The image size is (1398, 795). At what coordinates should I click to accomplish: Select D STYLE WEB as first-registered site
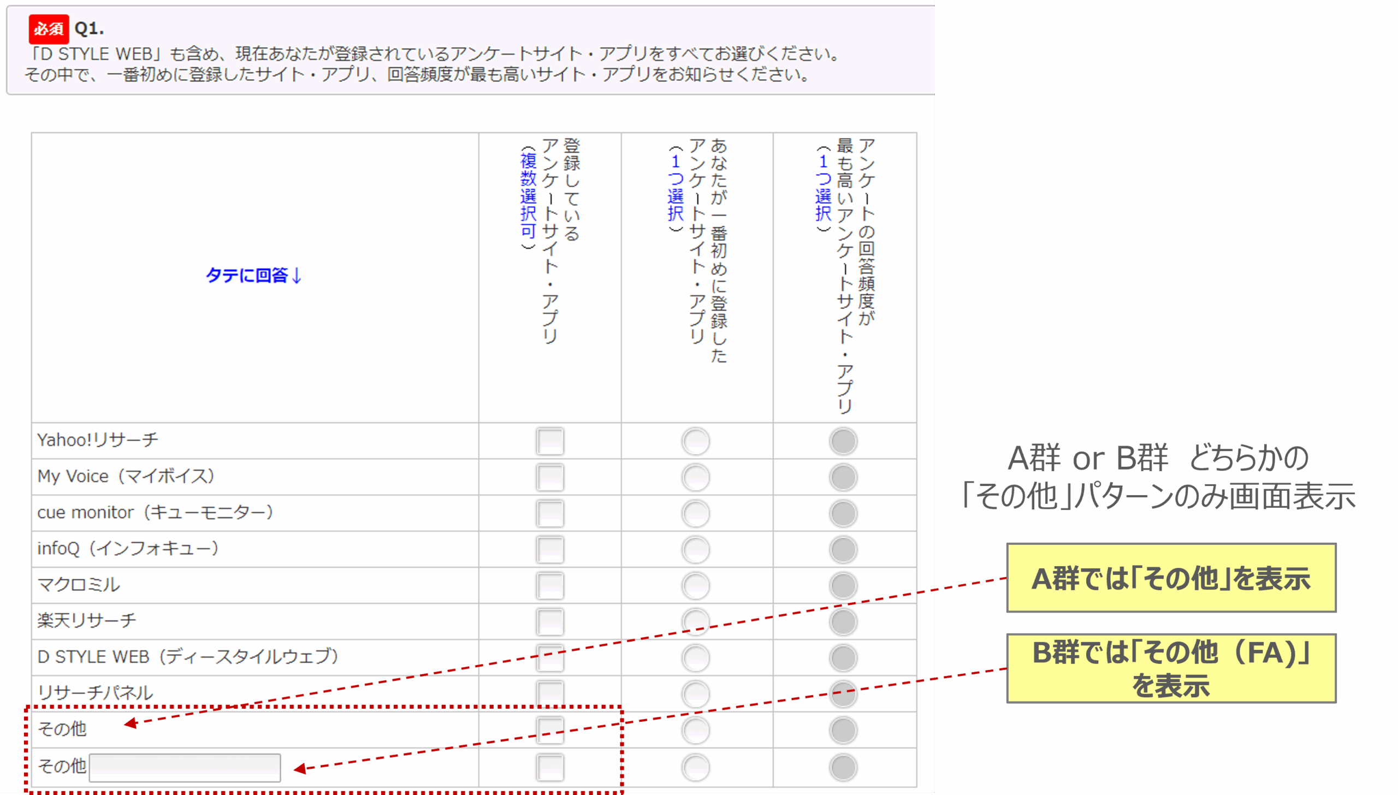click(x=695, y=657)
